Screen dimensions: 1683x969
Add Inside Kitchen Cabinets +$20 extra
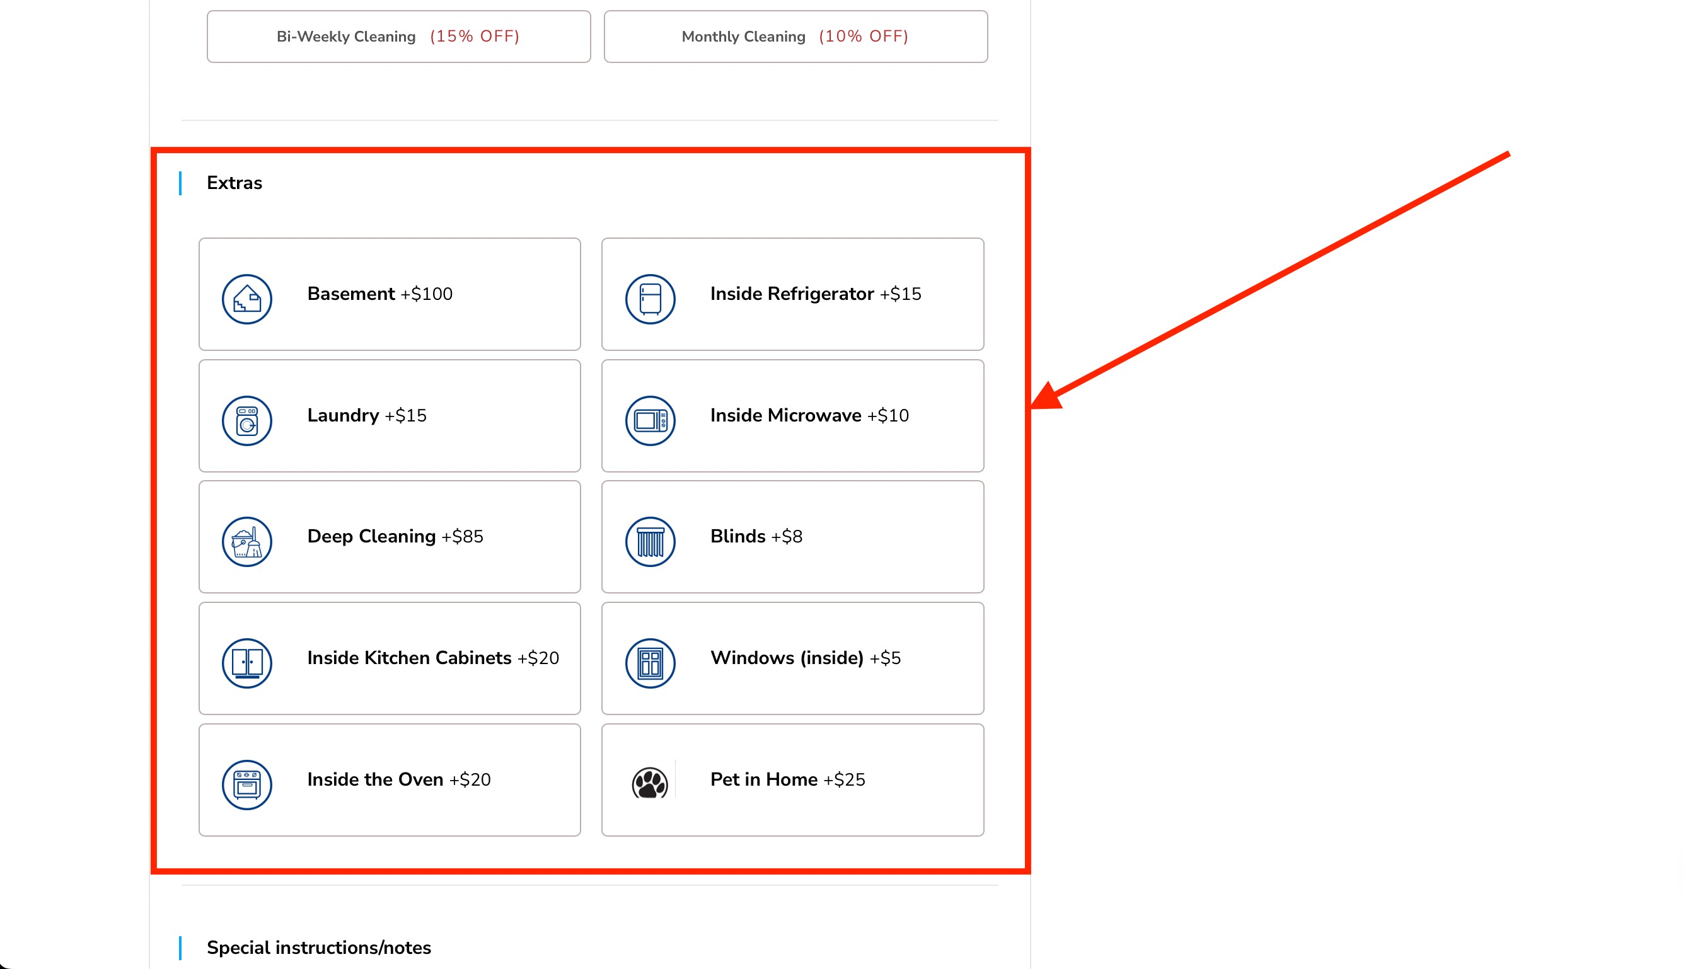tap(390, 658)
